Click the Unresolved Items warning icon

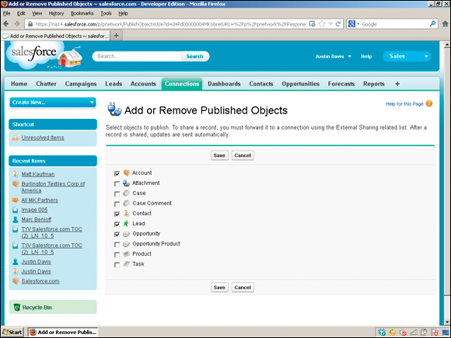16,138
